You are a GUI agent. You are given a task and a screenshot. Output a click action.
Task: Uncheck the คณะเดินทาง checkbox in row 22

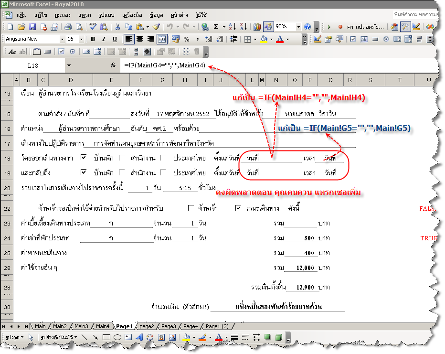pos(238,208)
